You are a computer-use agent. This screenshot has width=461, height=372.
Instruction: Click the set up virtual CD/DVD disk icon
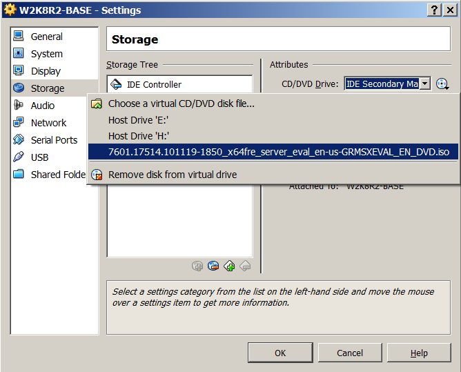[x=442, y=84]
